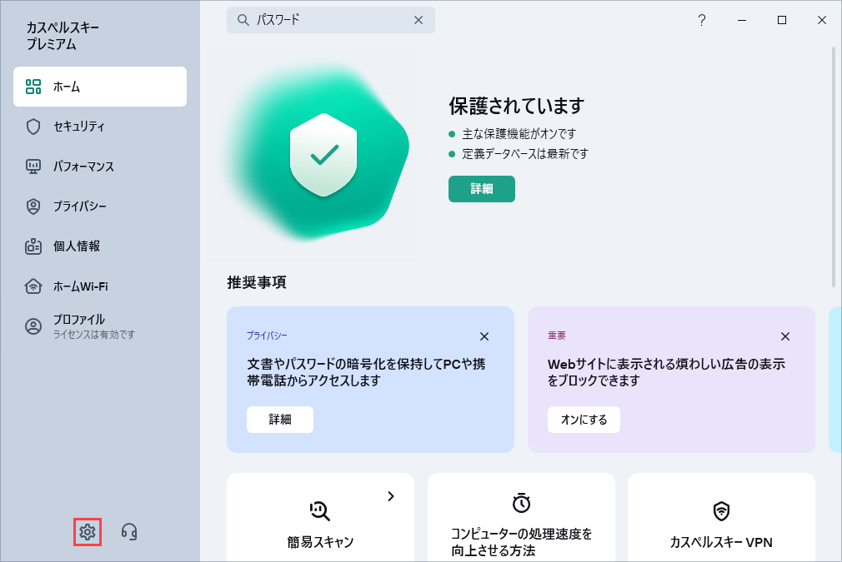
Task: Switch to 個人情報 section
Action: pyautogui.click(x=100, y=246)
